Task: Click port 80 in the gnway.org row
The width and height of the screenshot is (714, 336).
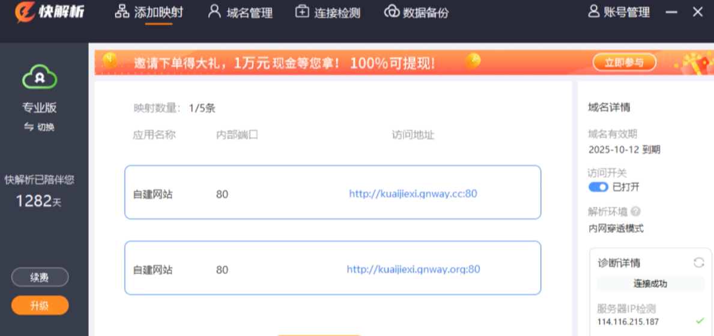Action: (222, 270)
